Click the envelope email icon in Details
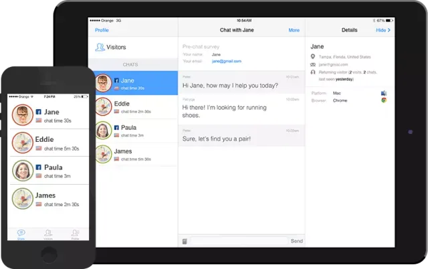The width and height of the screenshot is (428, 269). pos(313,65)
